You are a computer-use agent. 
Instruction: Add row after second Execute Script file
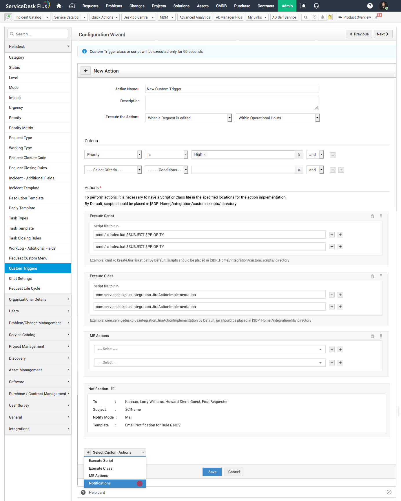[x=340, y=247]
